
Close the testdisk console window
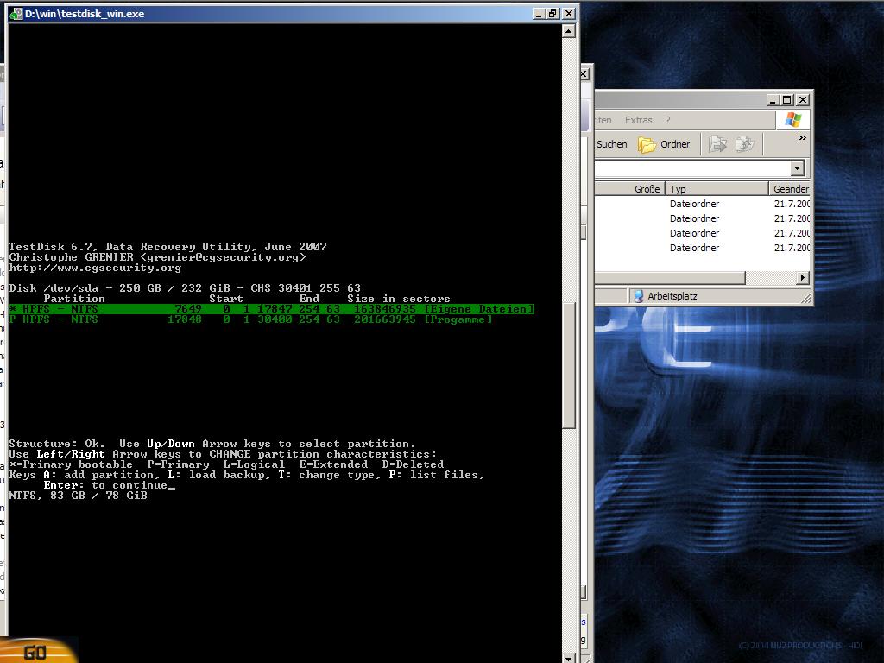[569, 14]
